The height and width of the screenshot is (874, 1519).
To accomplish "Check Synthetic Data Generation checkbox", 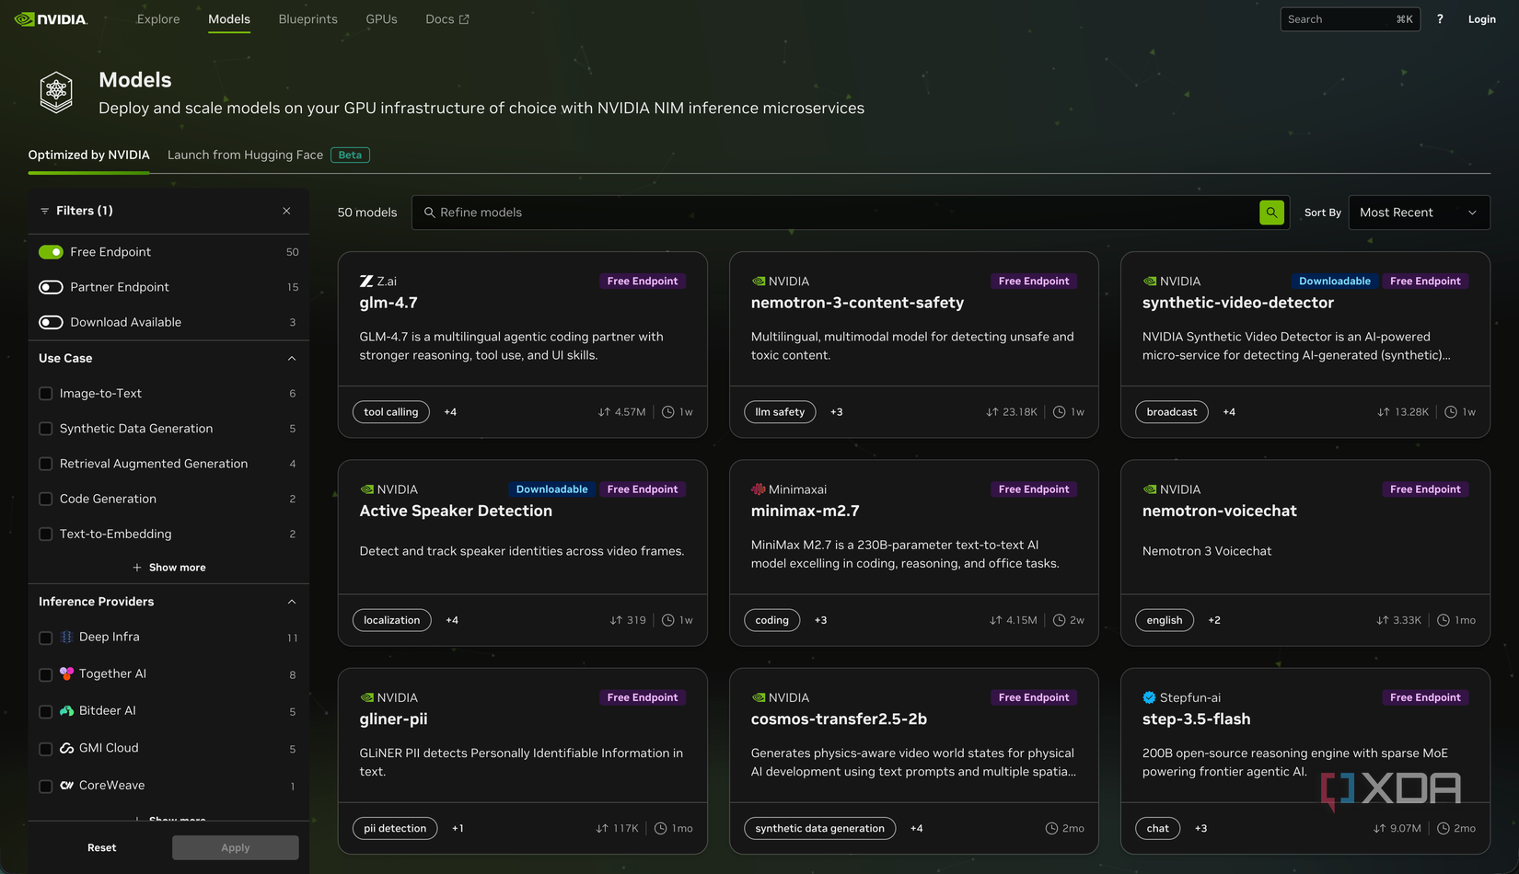I will (x=45, y=429).
